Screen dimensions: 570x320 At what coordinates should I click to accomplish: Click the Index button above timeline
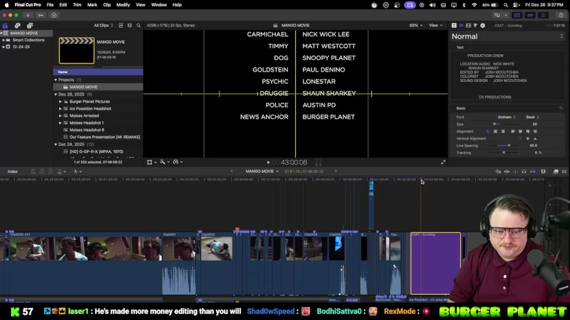[x=12, y=172]
